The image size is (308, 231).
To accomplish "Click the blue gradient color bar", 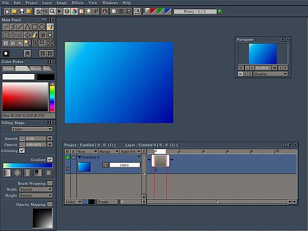I will 28,166.
